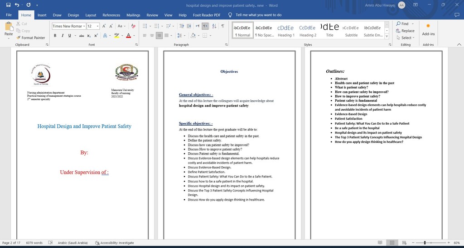This screenshot has height=248, width=464.
Task: Increase font size with the grow font icon
Action: [104, 26]
